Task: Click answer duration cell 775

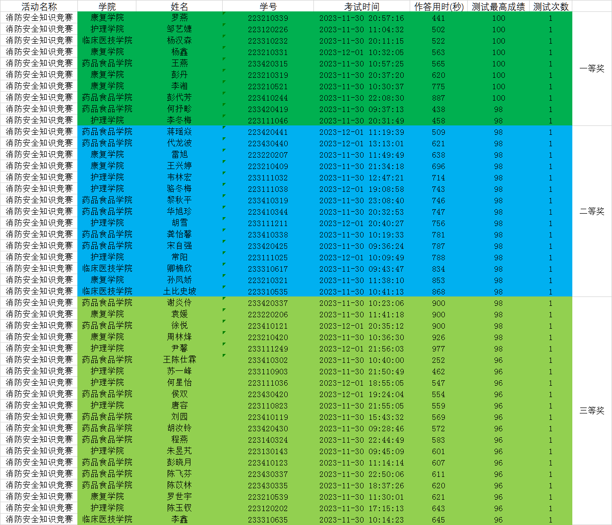Action: click(x=438, y=86)
